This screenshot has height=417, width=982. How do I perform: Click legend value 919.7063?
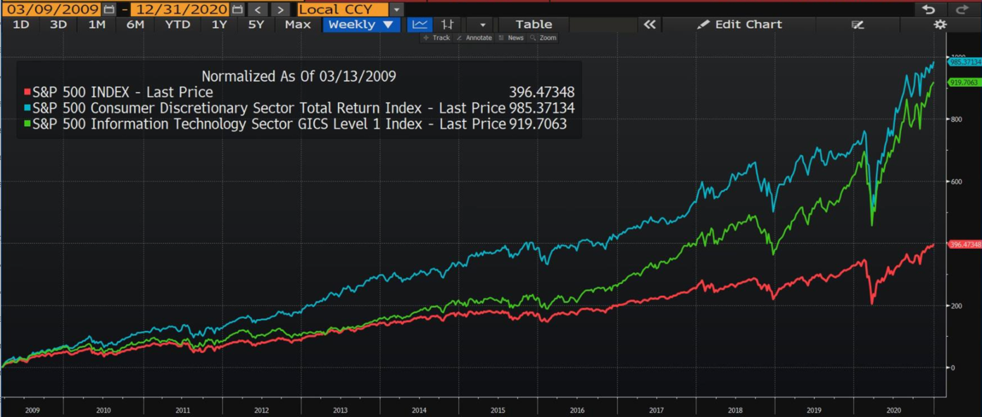pos(538,124)
